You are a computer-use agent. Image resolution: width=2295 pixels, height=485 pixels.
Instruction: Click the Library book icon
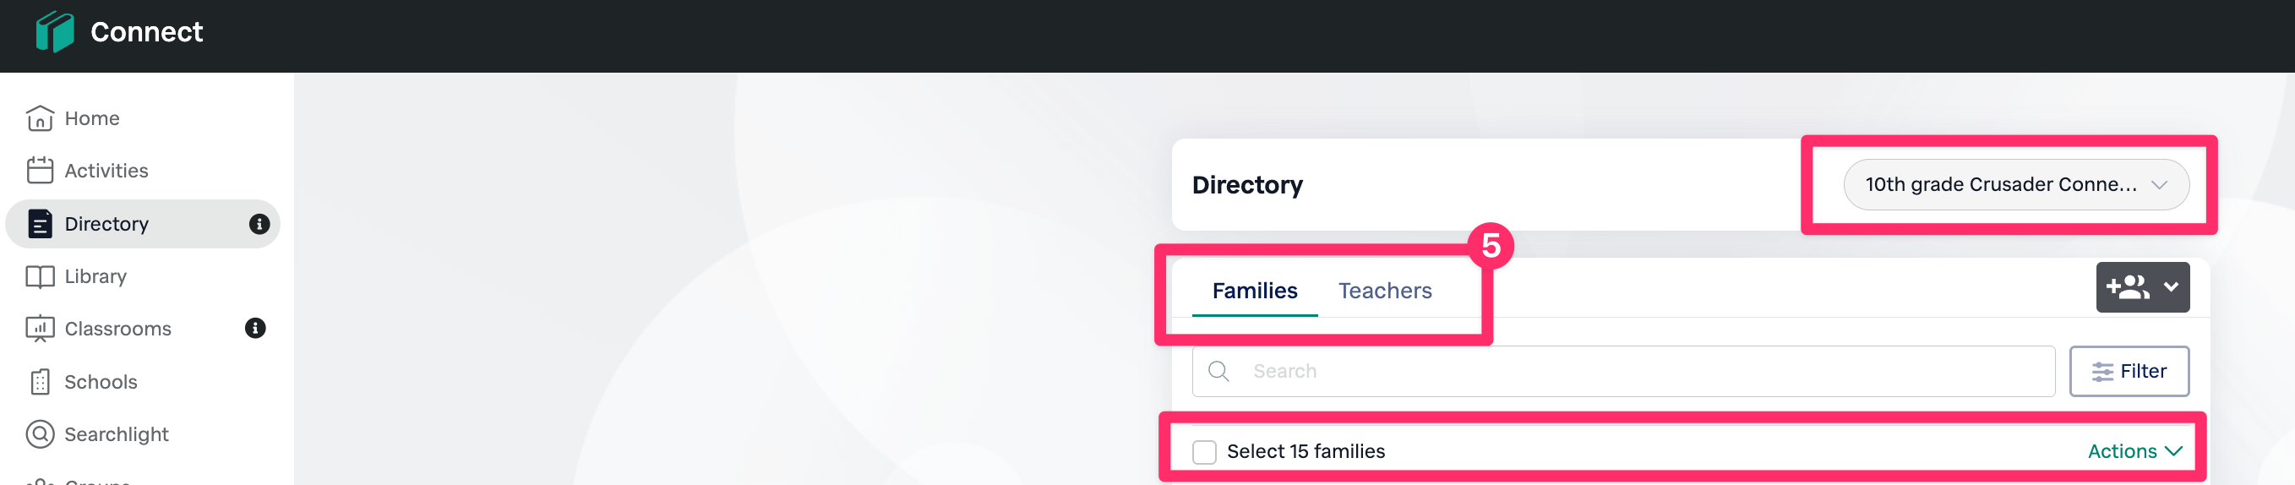pos(40,276)
